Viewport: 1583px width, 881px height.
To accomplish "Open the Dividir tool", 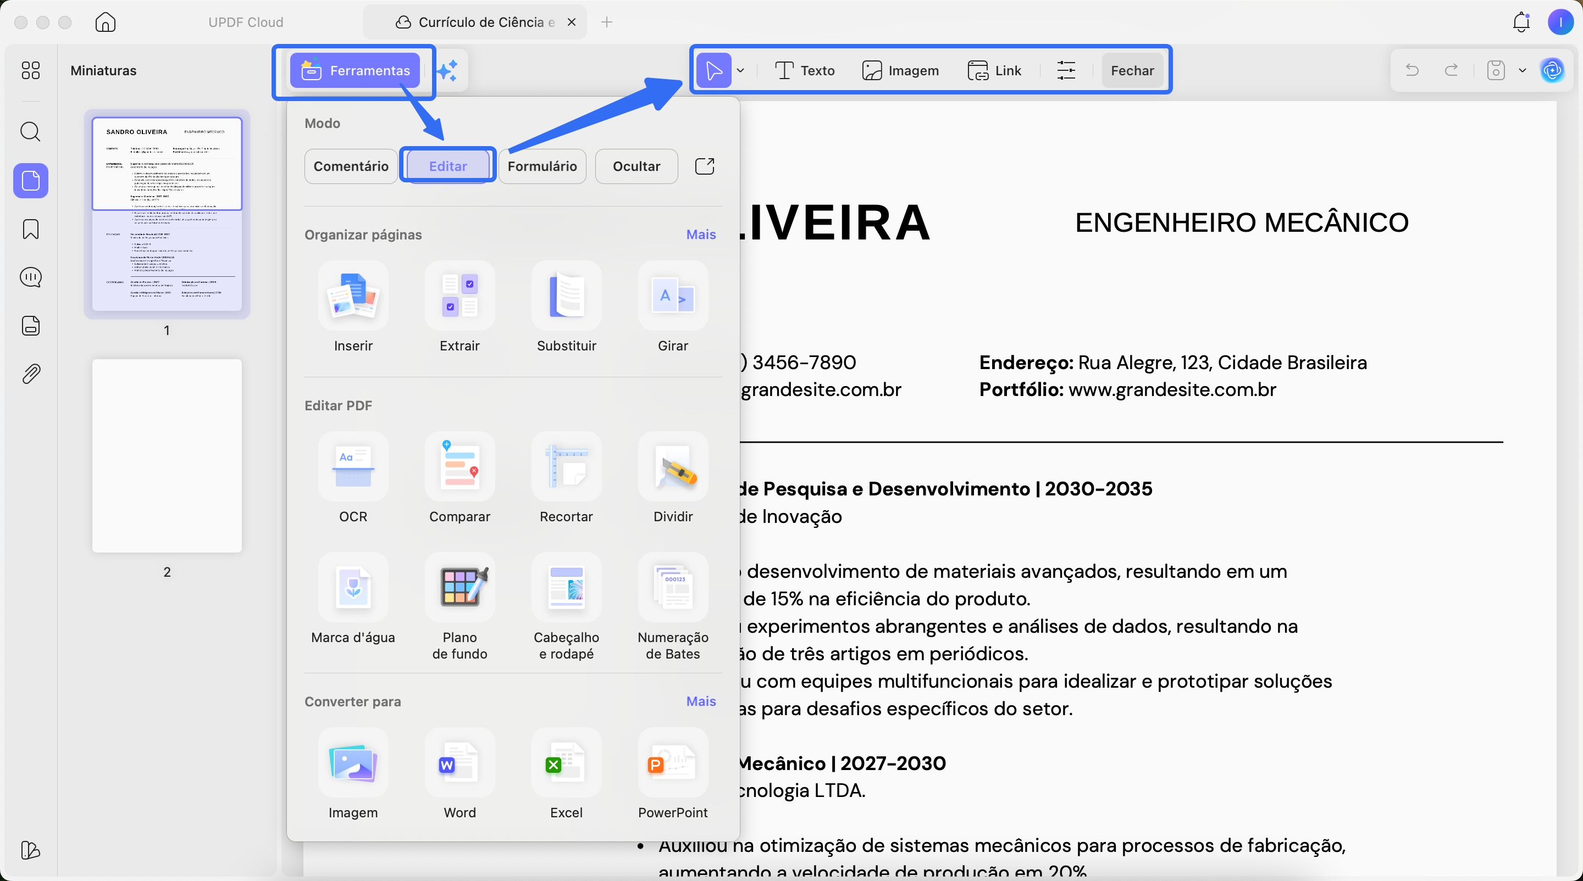I will [673, 478].
